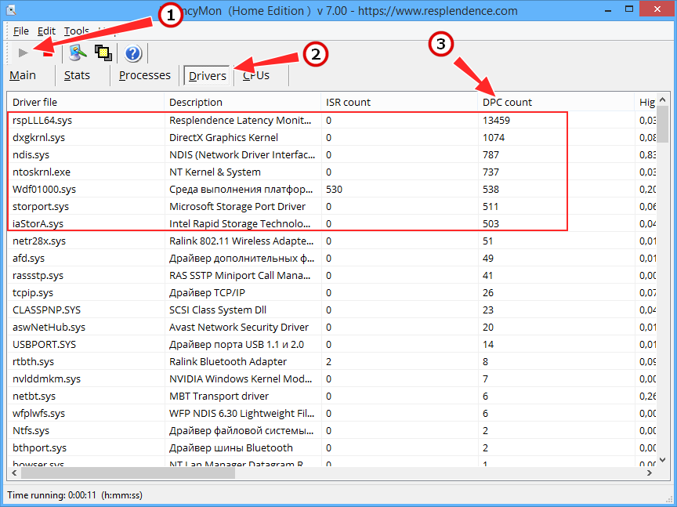Close the LatencyMon window
The image size is (677, 507).
657,9
